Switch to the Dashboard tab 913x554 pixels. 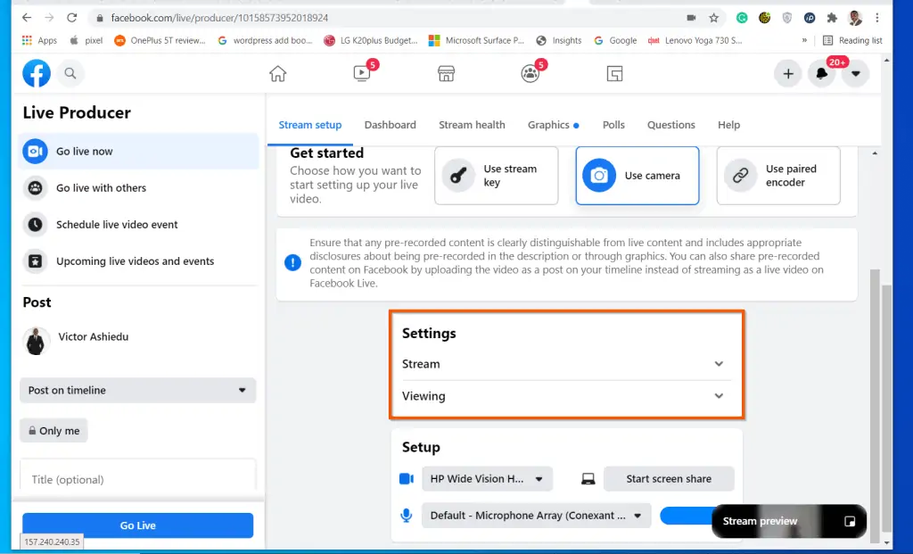click(391, 125)
